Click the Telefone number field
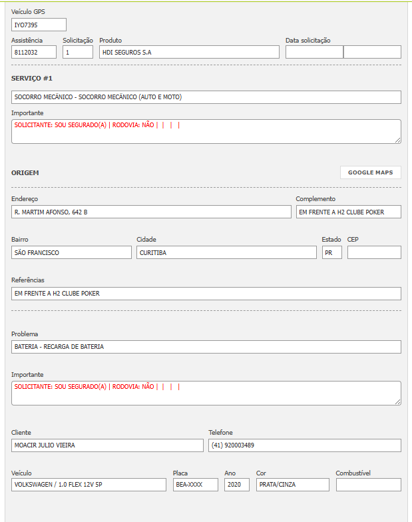 [305, 445]
